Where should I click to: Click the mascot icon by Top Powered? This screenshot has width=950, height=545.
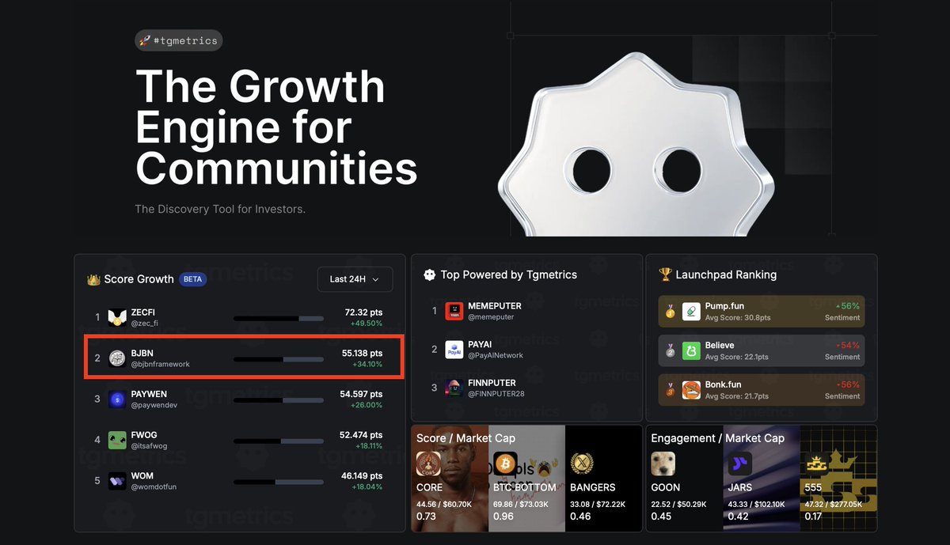coord(430,274)
